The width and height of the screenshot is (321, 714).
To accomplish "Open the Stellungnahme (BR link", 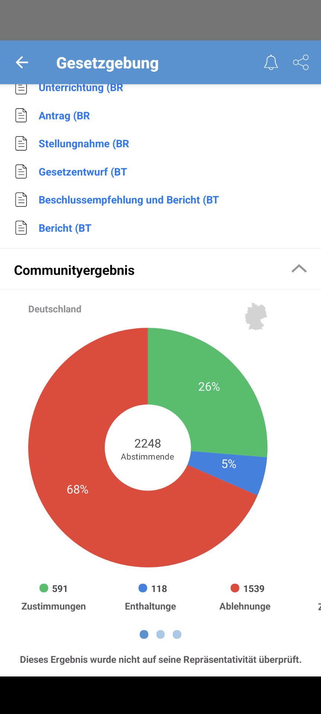I will tap(84, 144).
